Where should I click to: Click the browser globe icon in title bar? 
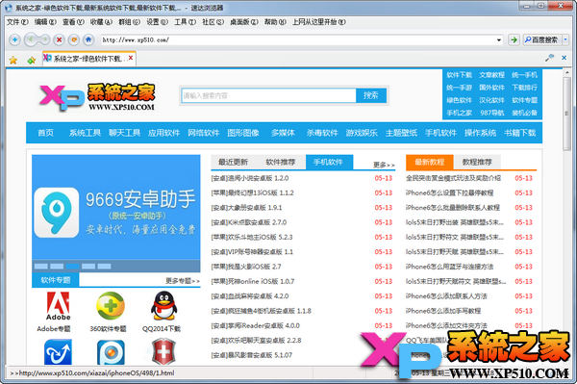coord(9,8)
